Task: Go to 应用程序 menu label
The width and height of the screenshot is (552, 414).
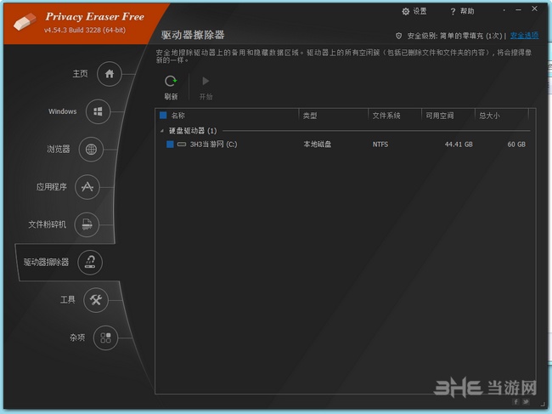Action: 52,187
